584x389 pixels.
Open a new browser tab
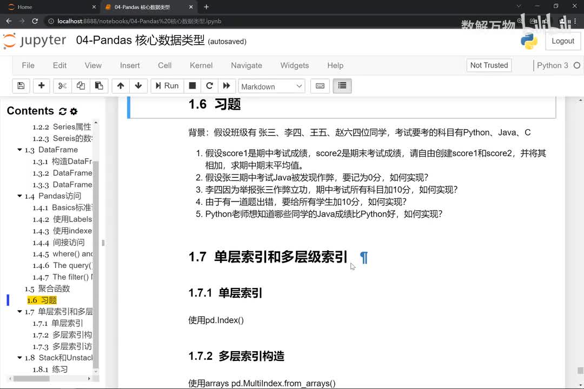coord(207,7)
